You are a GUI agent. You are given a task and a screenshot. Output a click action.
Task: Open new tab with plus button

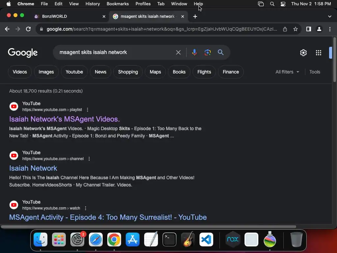pos(195,16)
